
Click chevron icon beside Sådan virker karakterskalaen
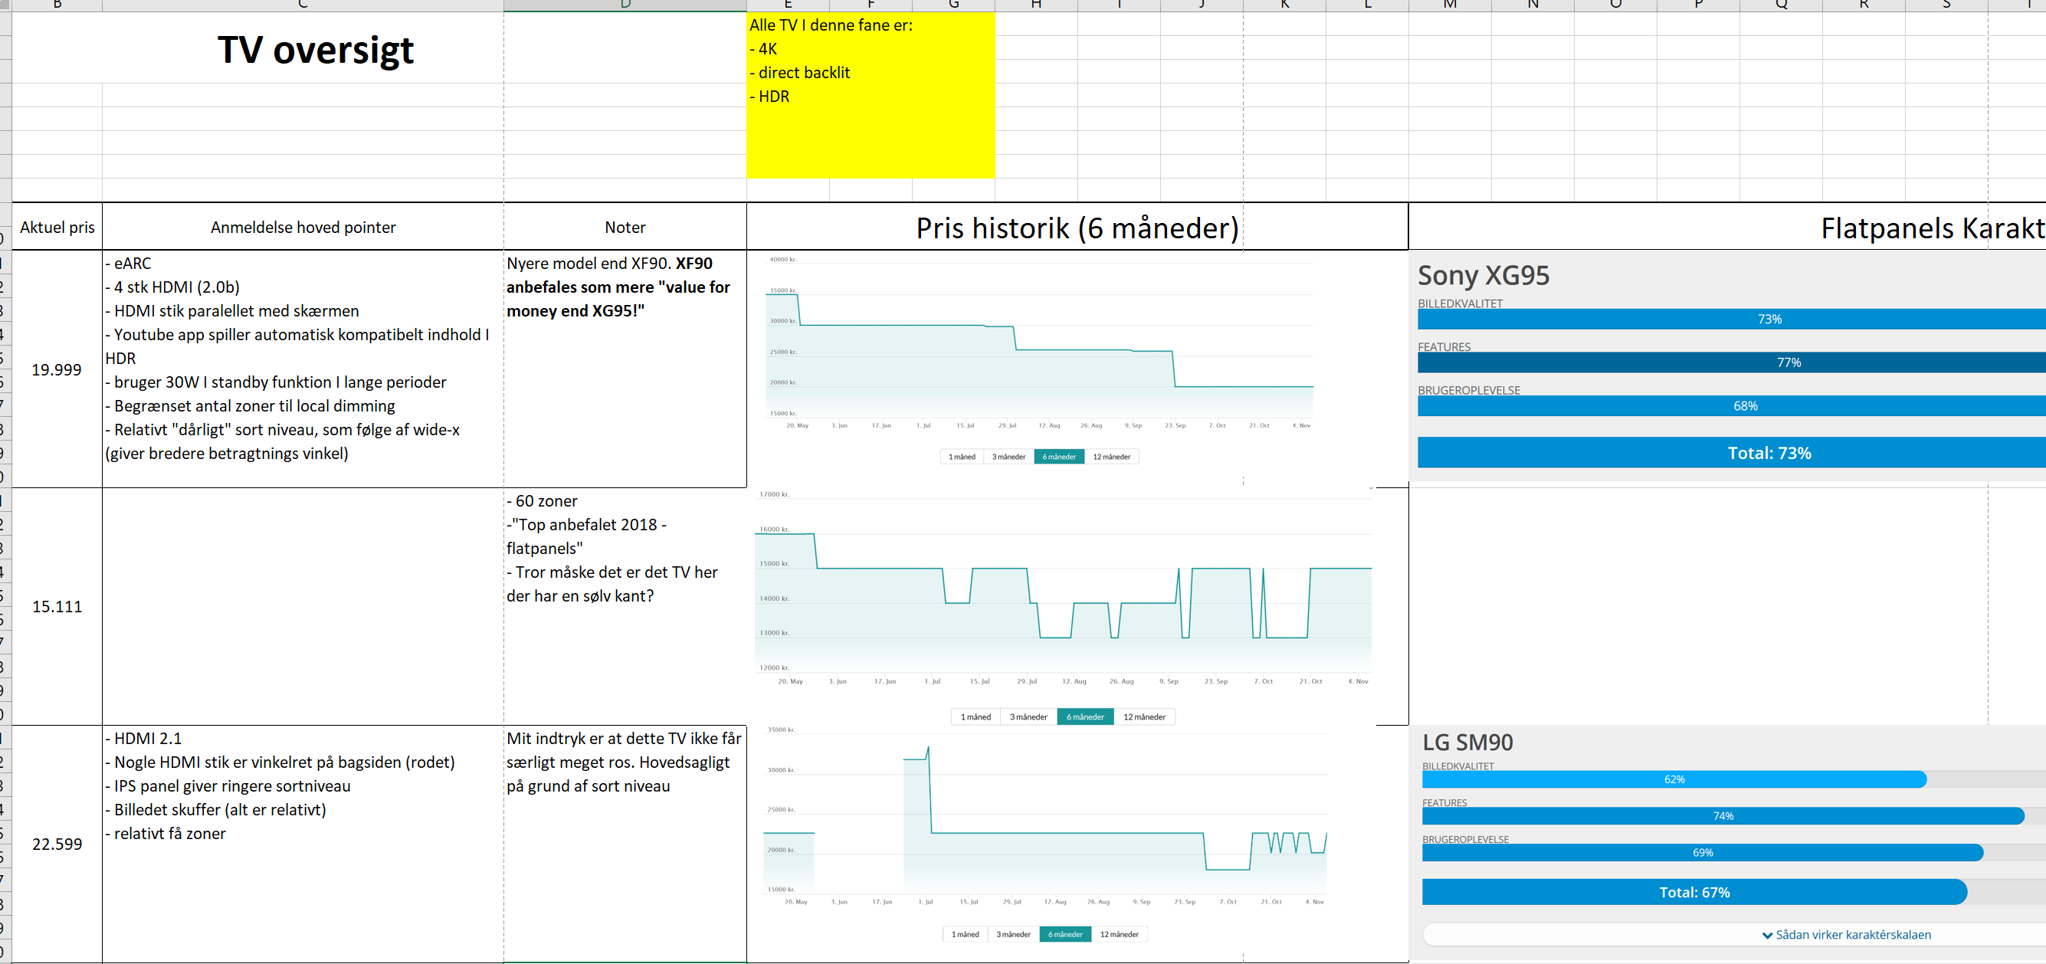click(x=1767, y=936)
